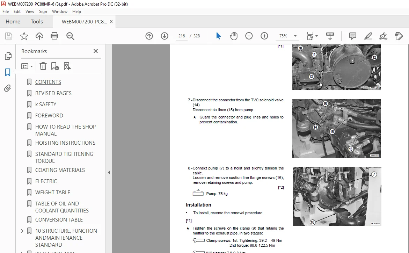Open the Sign document pen tool
409x253 pixels.
pos(383,36)
